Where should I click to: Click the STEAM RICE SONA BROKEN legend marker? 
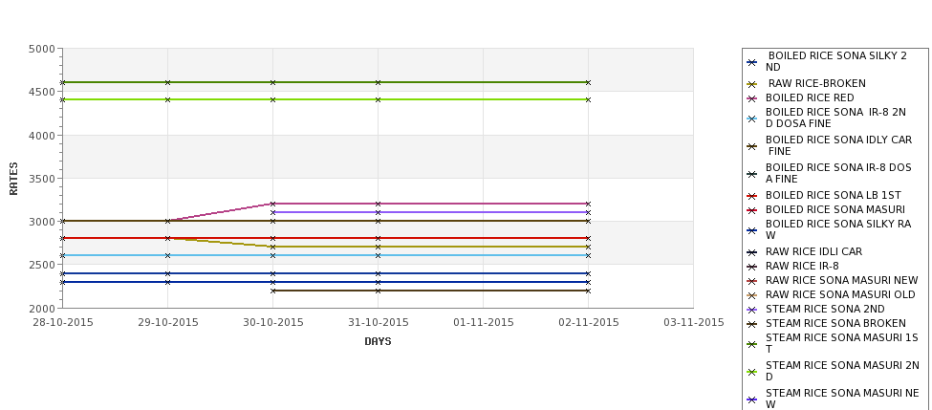[x=752, y=324]
